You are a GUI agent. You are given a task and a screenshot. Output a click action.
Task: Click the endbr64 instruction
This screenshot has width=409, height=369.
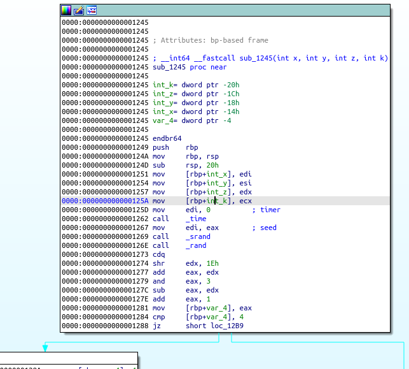pyautogui.click(x=167, y=138)
